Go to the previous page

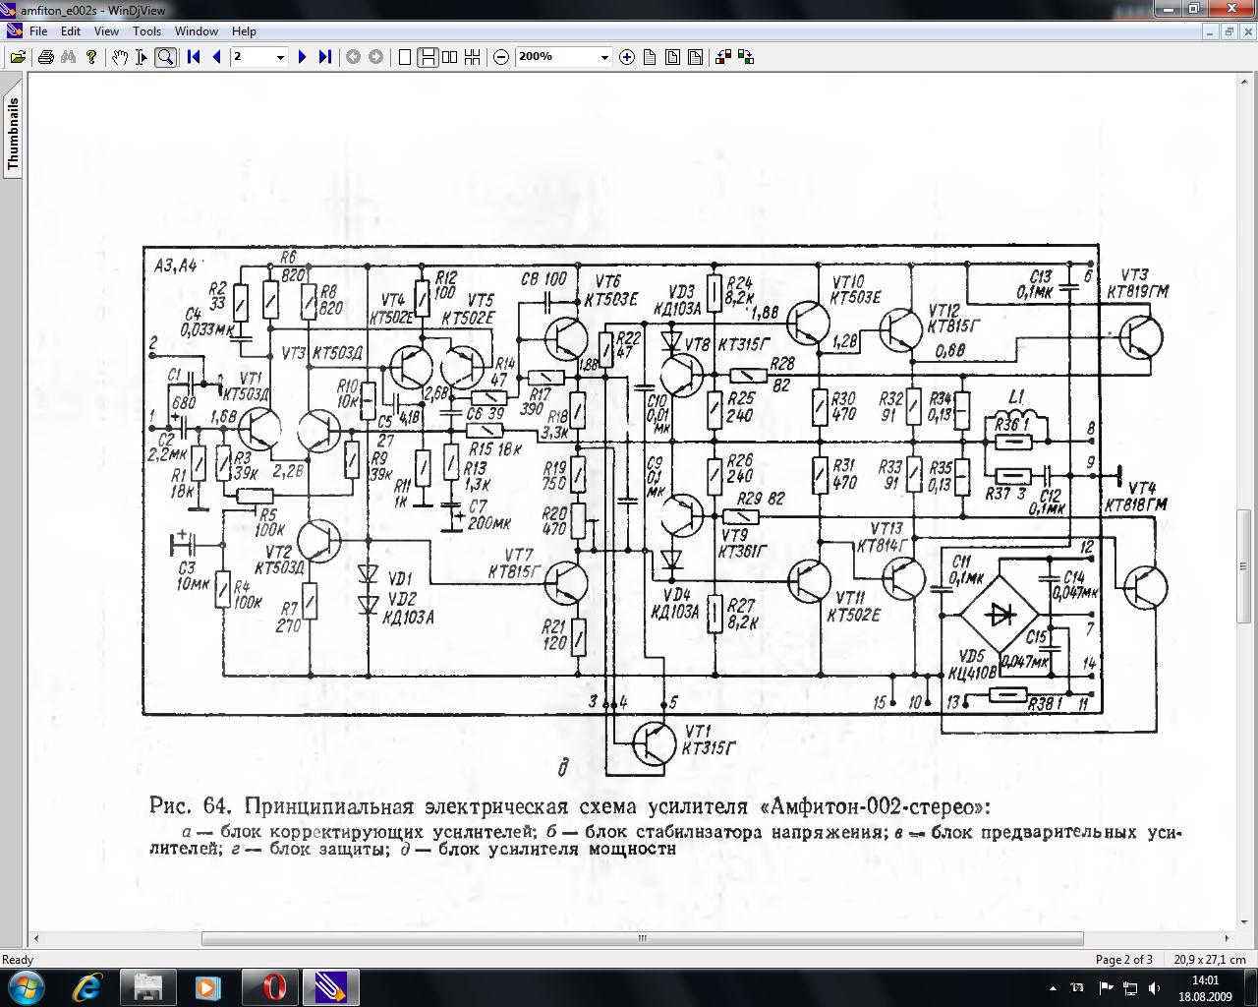(x=216, y=57)
